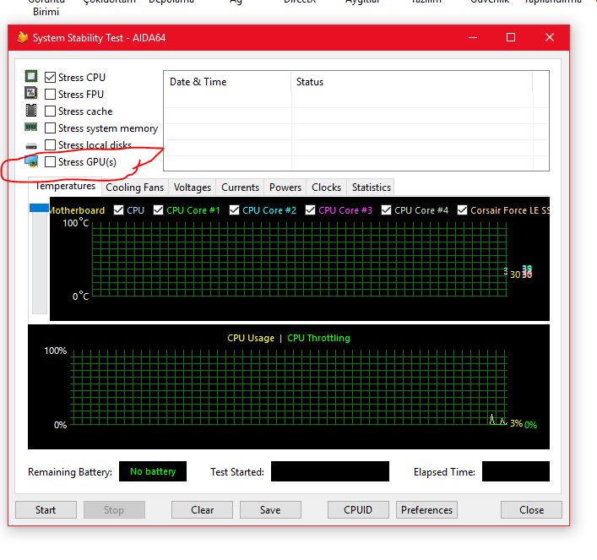Open the Currents tab
The image size is (597, 560).
coord(241,188)
